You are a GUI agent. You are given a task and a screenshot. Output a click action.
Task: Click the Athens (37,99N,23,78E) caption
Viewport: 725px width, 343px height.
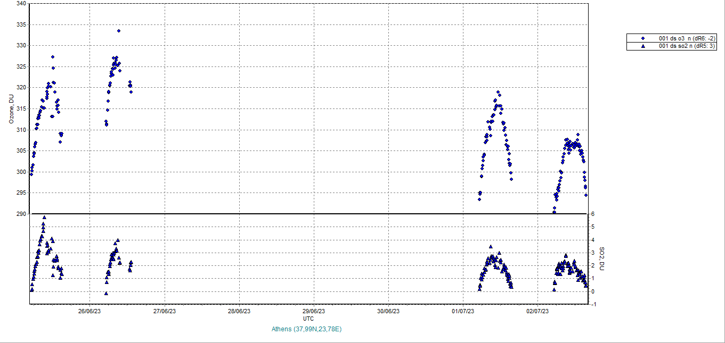pyautogui.click(x=306, y=329)
